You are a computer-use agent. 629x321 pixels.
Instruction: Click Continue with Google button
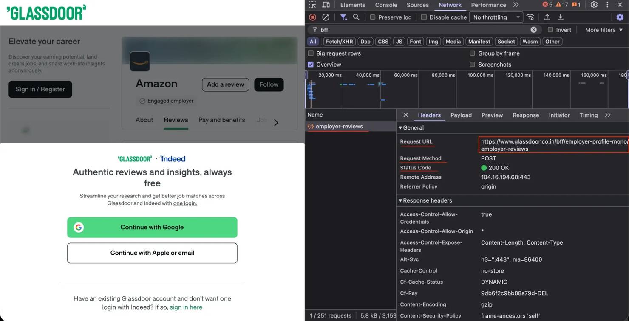pyautogui.click(x=152, y=227)
